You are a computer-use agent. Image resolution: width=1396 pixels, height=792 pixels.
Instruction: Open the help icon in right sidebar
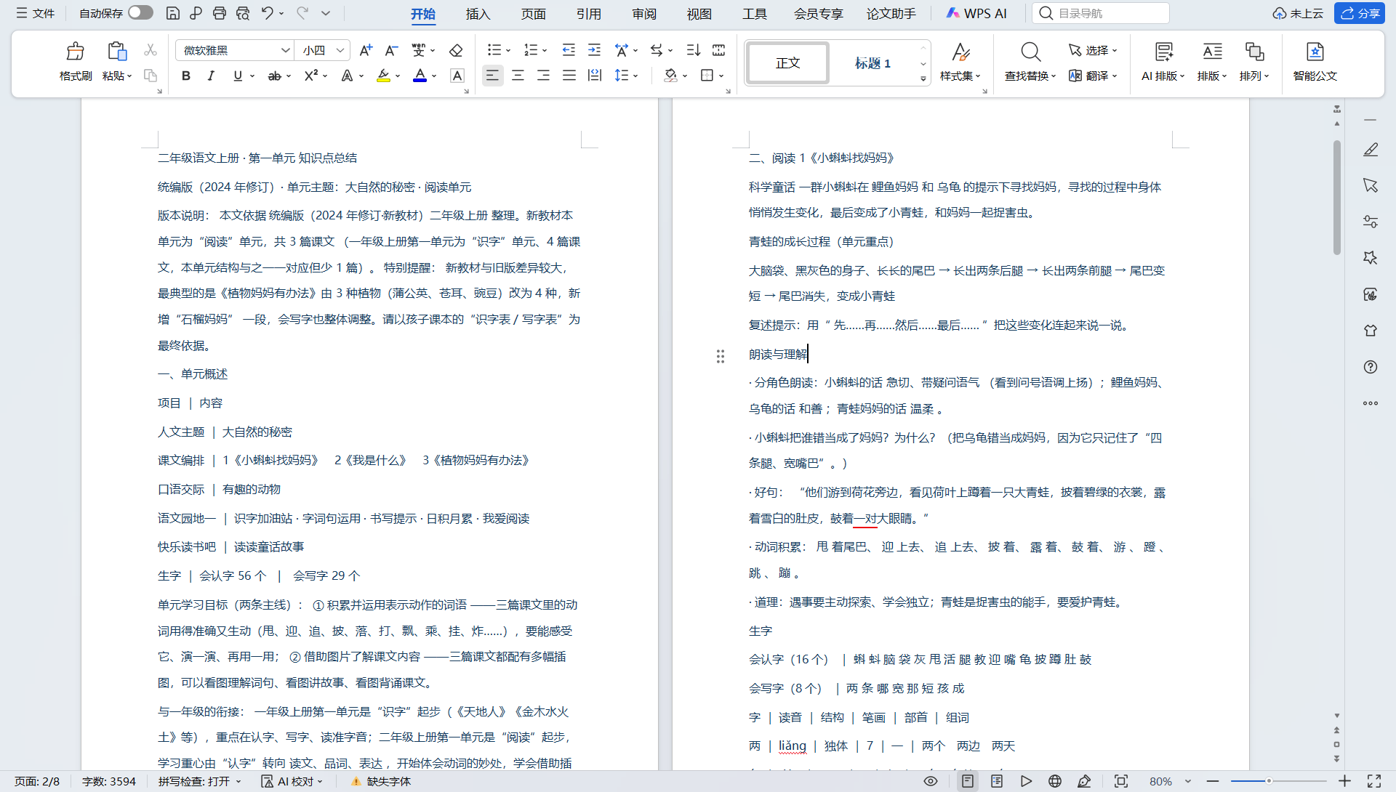(x=1371, y=367)
